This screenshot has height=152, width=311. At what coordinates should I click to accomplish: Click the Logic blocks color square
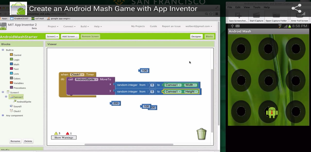tap(11, 59)
